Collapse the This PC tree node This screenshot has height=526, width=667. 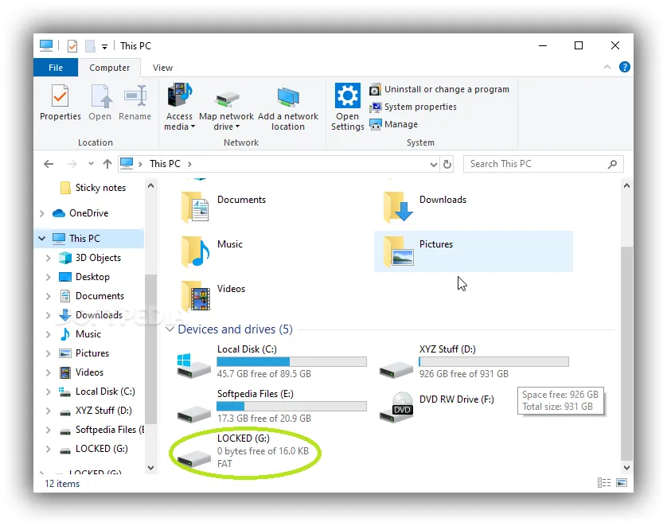coord(41,239)
